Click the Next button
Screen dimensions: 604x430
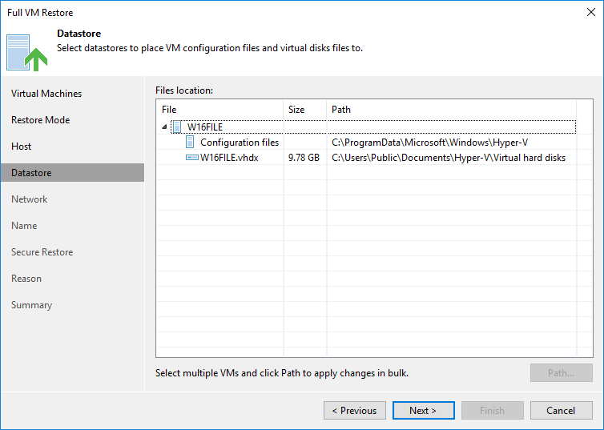(x=423, y=410)
